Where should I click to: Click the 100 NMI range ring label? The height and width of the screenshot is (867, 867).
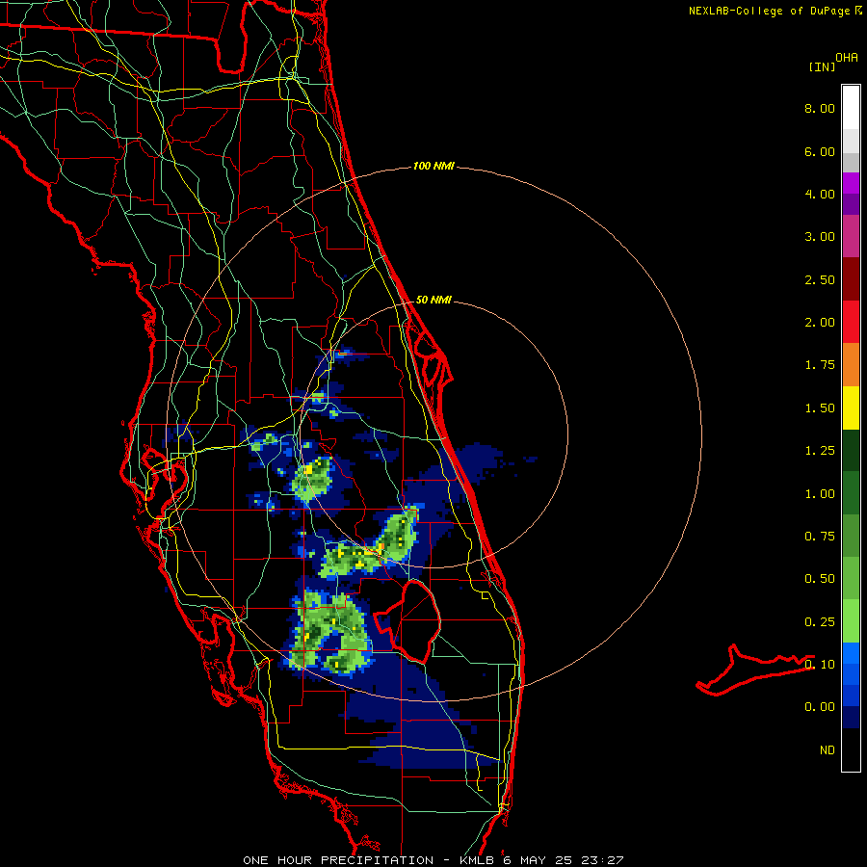pos(433,166)
